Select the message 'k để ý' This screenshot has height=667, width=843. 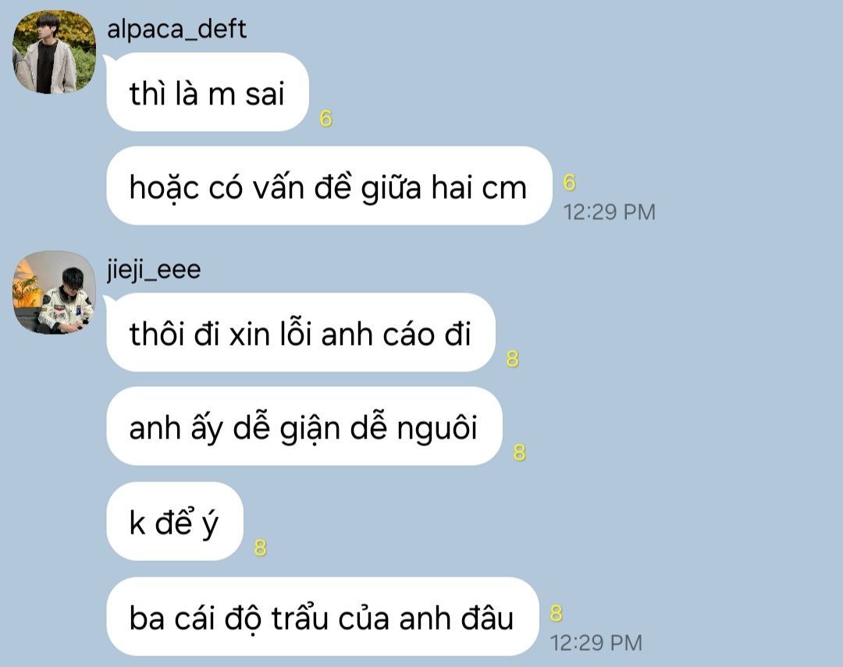[x=175, y=521]
